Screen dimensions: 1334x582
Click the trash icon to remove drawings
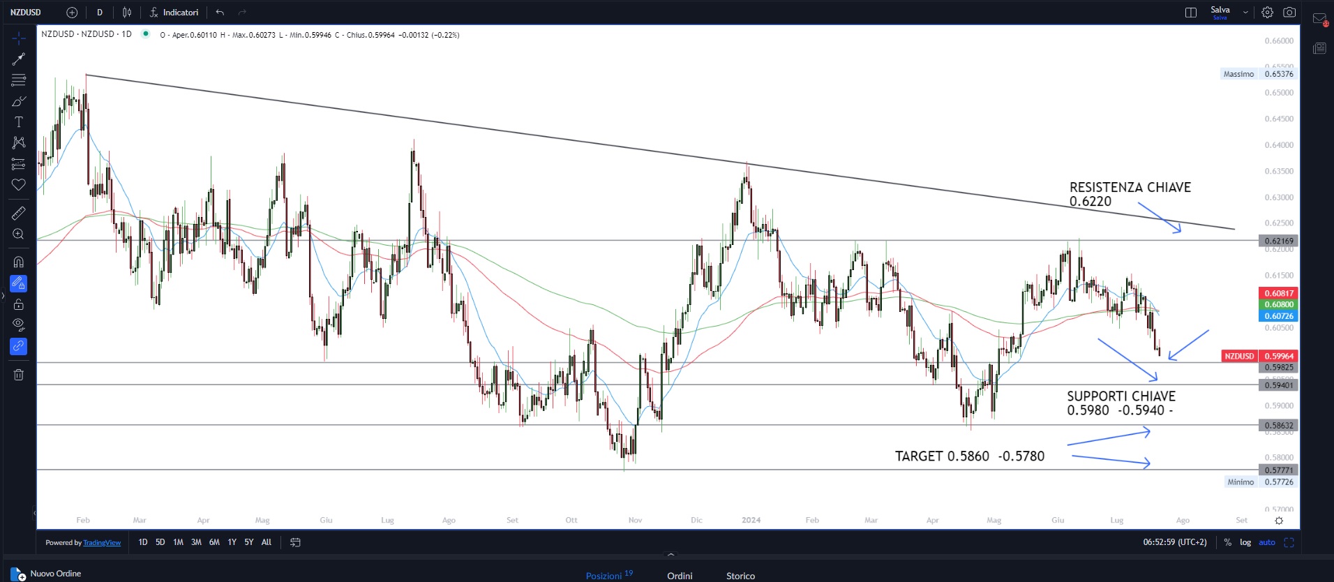(19, 375)
